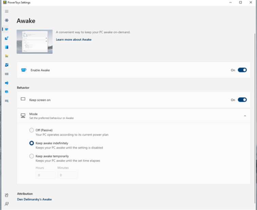The image size is (257, 210).
Task: Minimize the PowerToys Settings window
Action: pyautogui.click(x=230, y=2)
